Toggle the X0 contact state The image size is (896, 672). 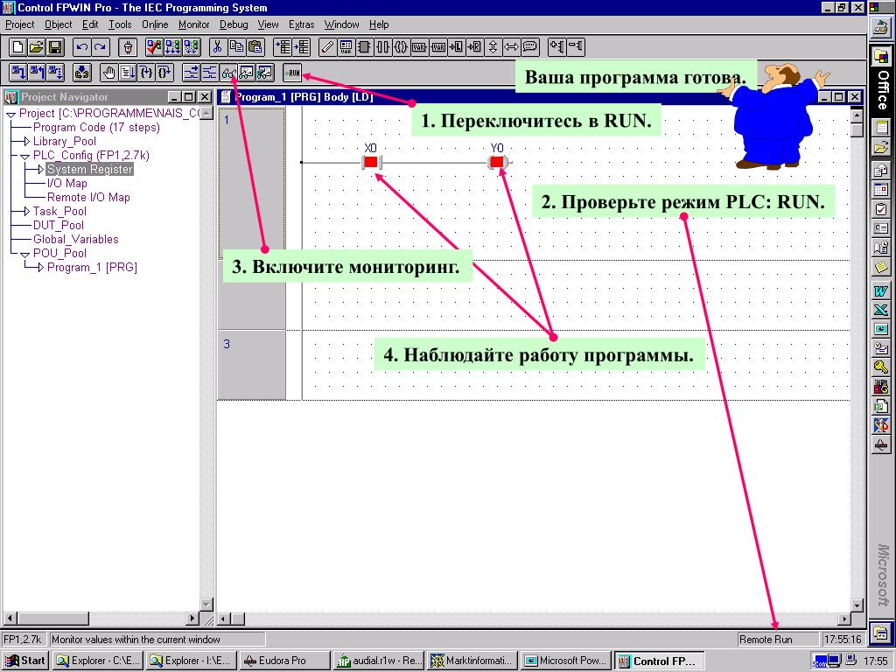[x=371, y=162]
